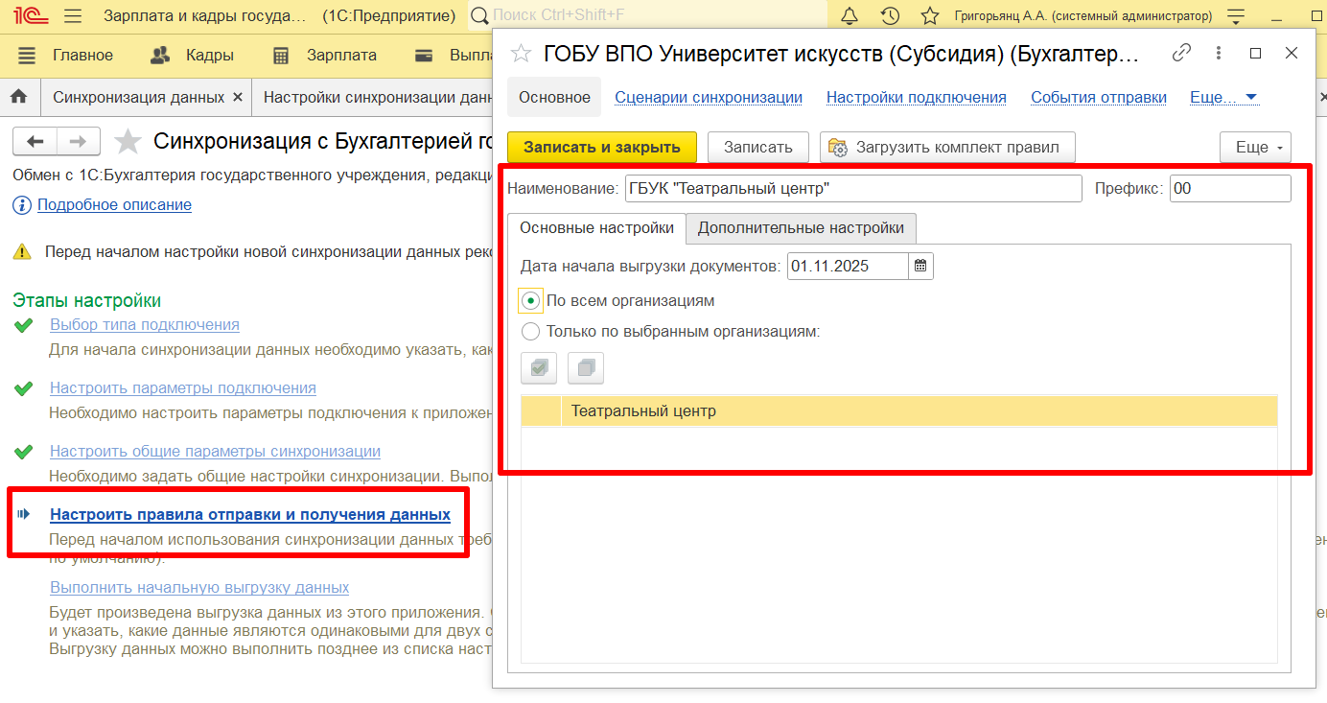Click the home page icon tab
1327x703 pixels.
click(18, 97)
